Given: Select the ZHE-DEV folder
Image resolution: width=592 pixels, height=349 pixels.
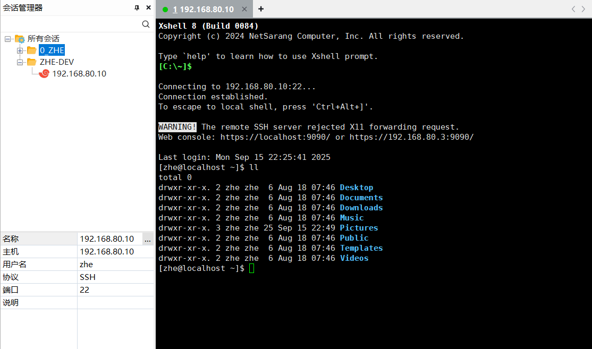Looking at the screenshot, I should [57, 62].
